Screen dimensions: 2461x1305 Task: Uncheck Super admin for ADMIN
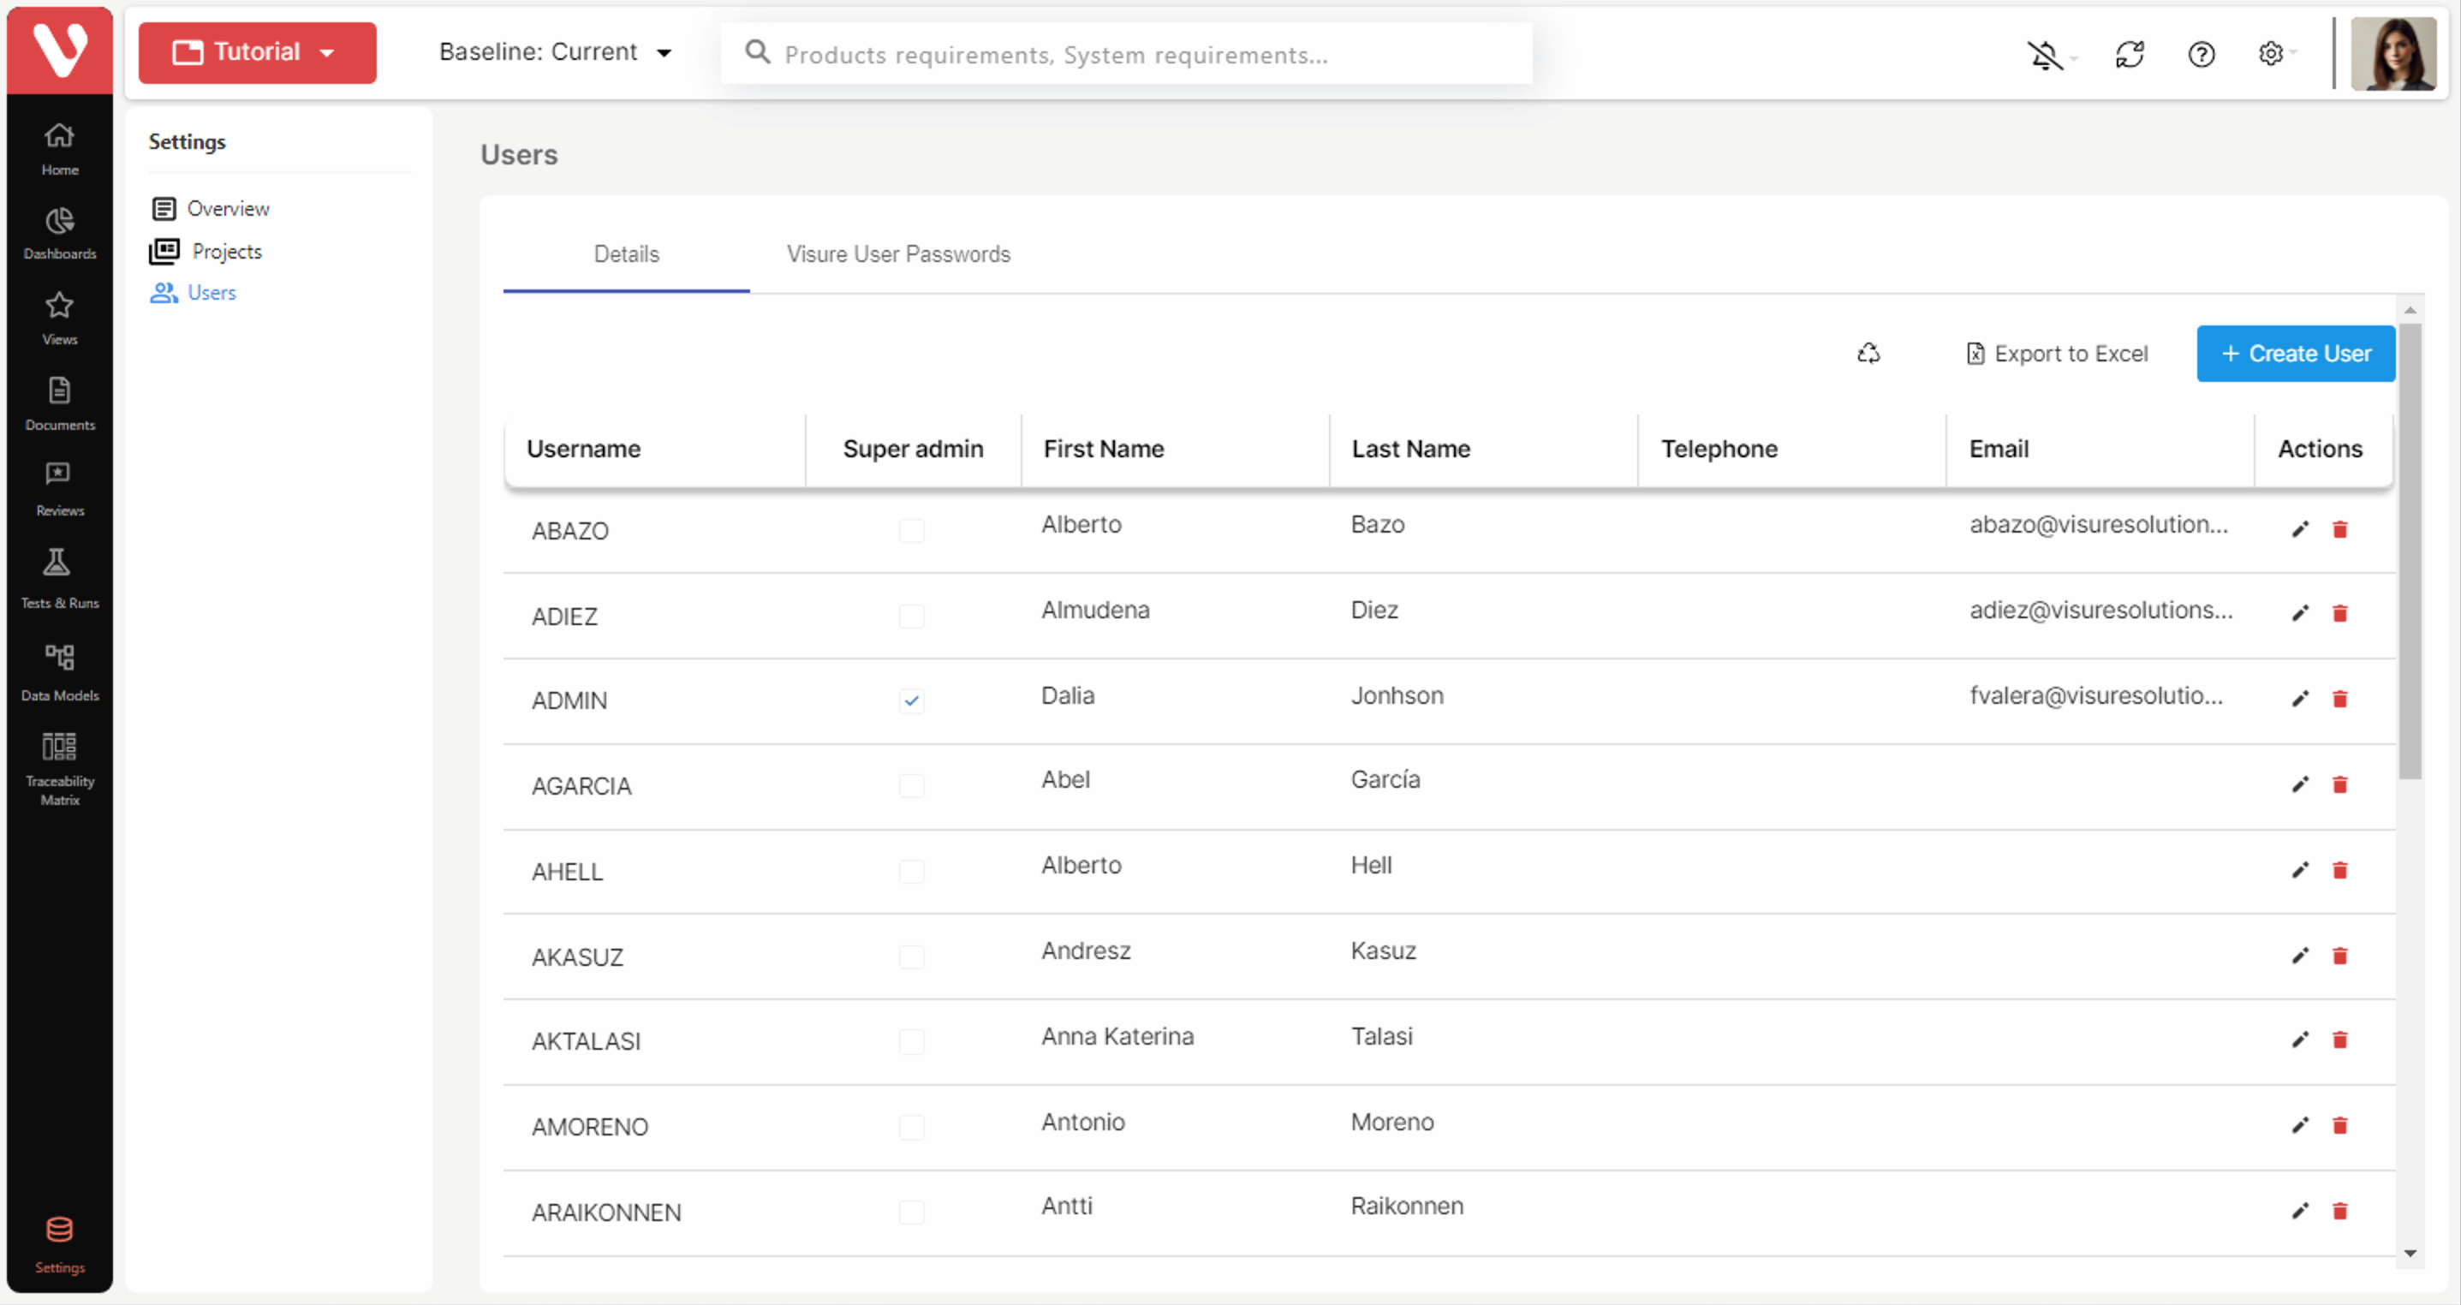click(911, 700)
